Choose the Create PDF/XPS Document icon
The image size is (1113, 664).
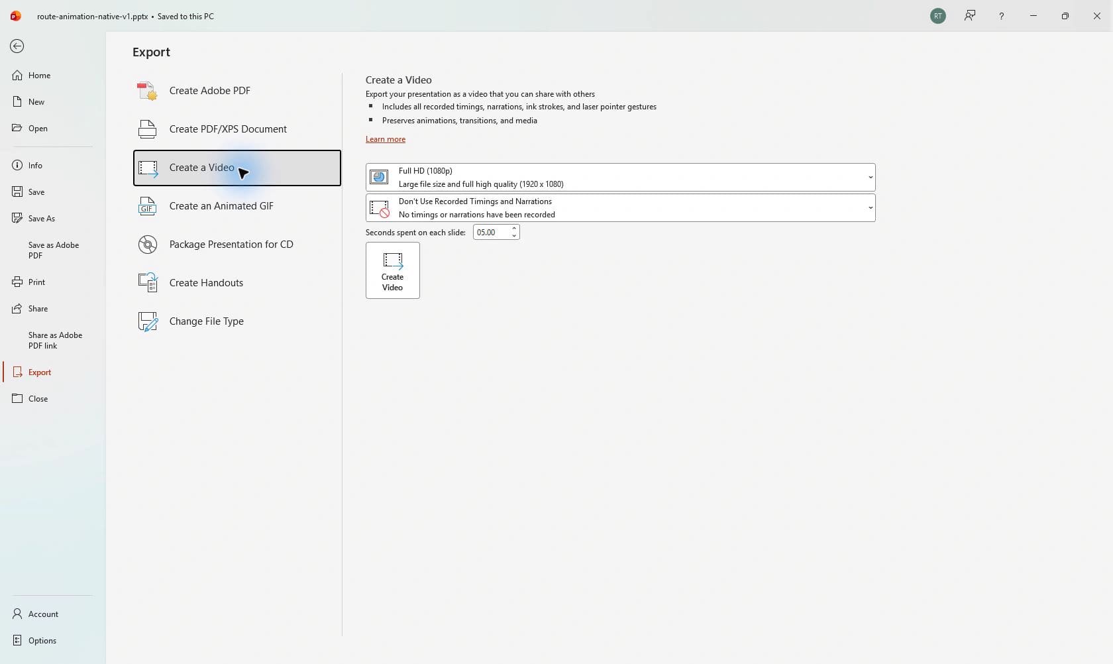pyautogui.click(x=147, y=129)
